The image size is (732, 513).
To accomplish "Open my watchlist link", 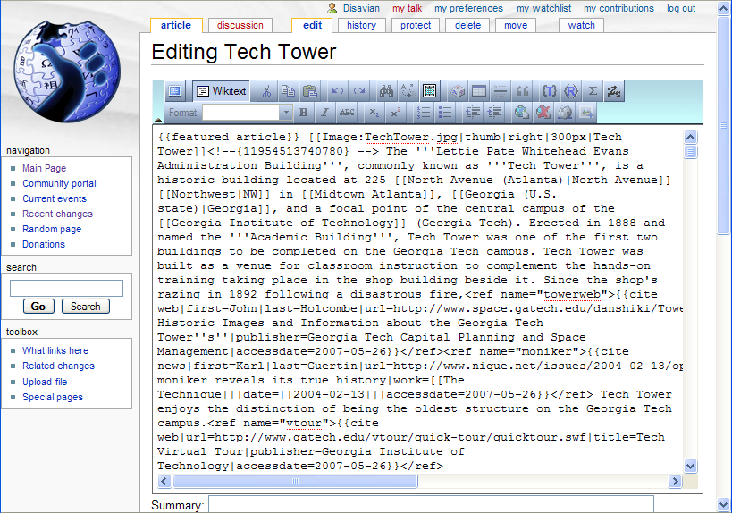I will (x=544, y=8).
